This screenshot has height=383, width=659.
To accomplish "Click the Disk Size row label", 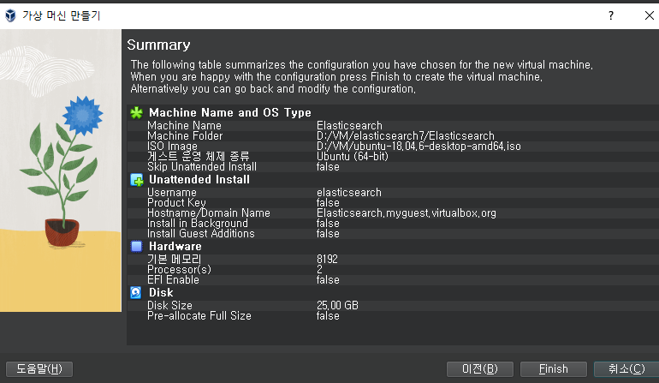I will (169, 306).
